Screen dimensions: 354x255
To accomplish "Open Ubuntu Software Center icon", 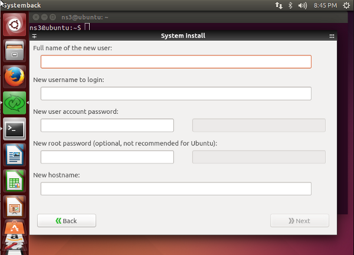I will [x=14, y=228].
